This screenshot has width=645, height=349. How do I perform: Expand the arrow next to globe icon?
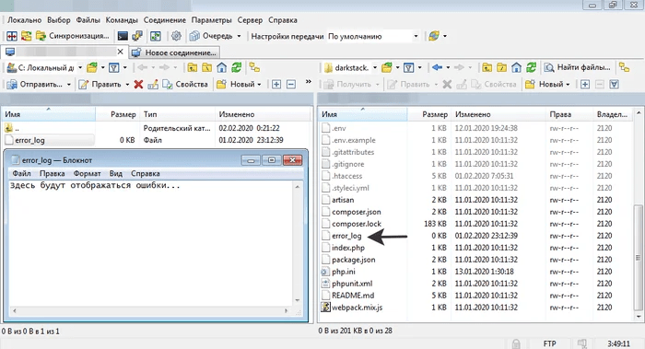[x=445, y=36]
